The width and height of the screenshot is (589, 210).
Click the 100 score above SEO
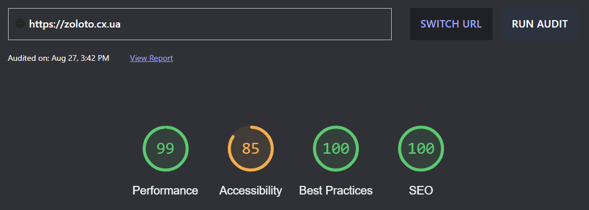[421, 149]
